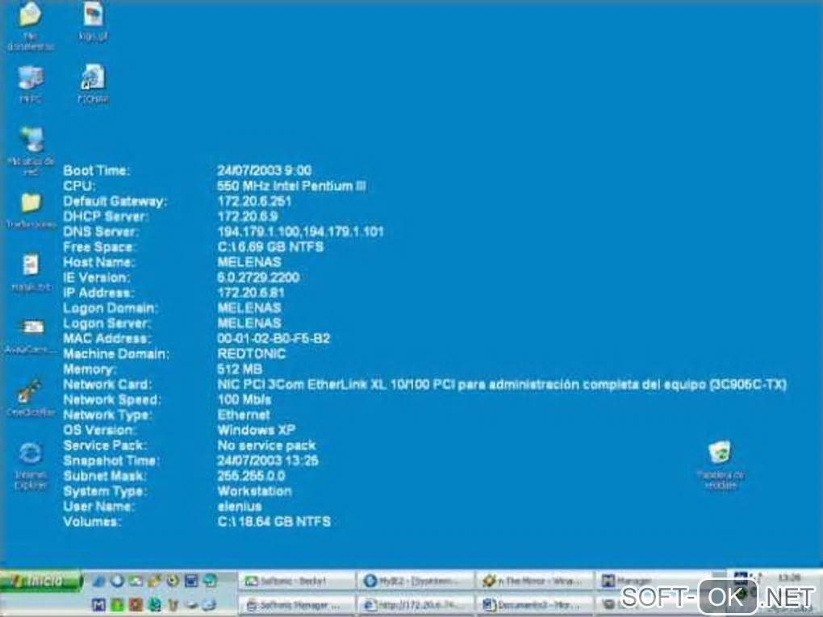Image resolution: width=823 pixels, height=617 pixels.
Task: Click the system tray clock showing 13:26
Action: [x=789, y=577]
